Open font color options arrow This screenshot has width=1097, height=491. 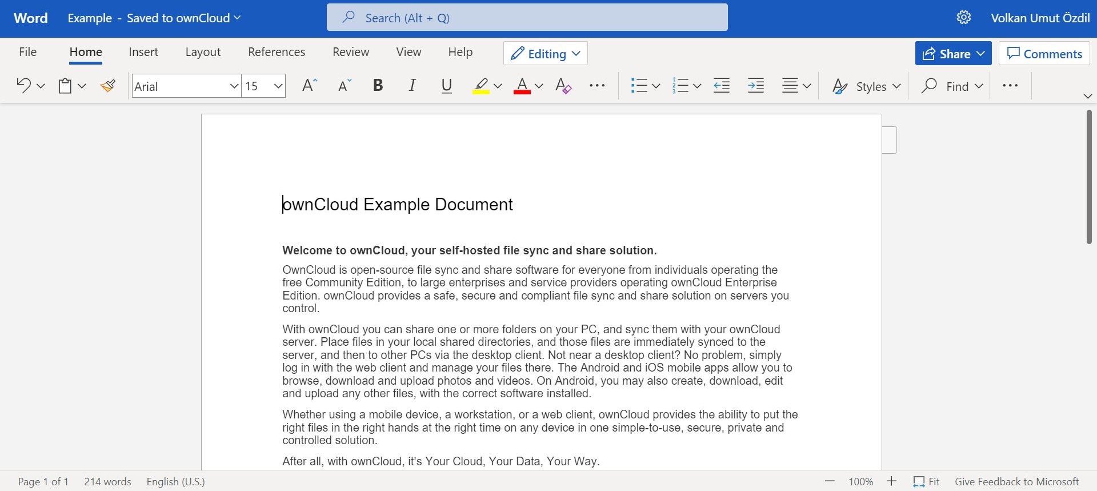click(x=539, y=86)
